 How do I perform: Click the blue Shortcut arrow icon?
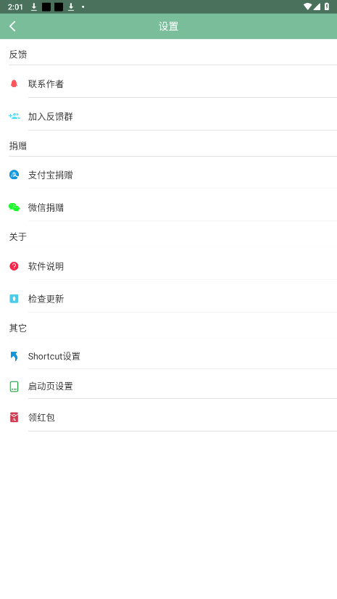(x=14, y=356)
